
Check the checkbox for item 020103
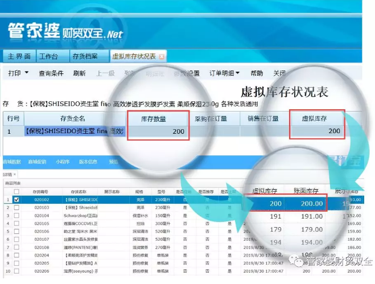(x=17, y=207)
